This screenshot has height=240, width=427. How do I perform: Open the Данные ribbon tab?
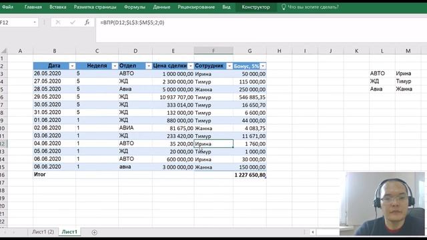pos(161,7)
